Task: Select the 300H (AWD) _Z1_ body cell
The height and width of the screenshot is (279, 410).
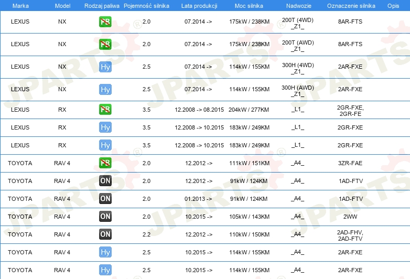Action: [x=298, y=91]
